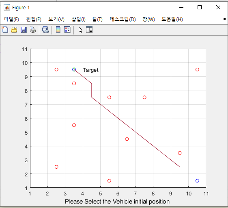Screen dimensions: 228x208
Task: Click the "Target" text label
Action: click(x=90, y=70)
